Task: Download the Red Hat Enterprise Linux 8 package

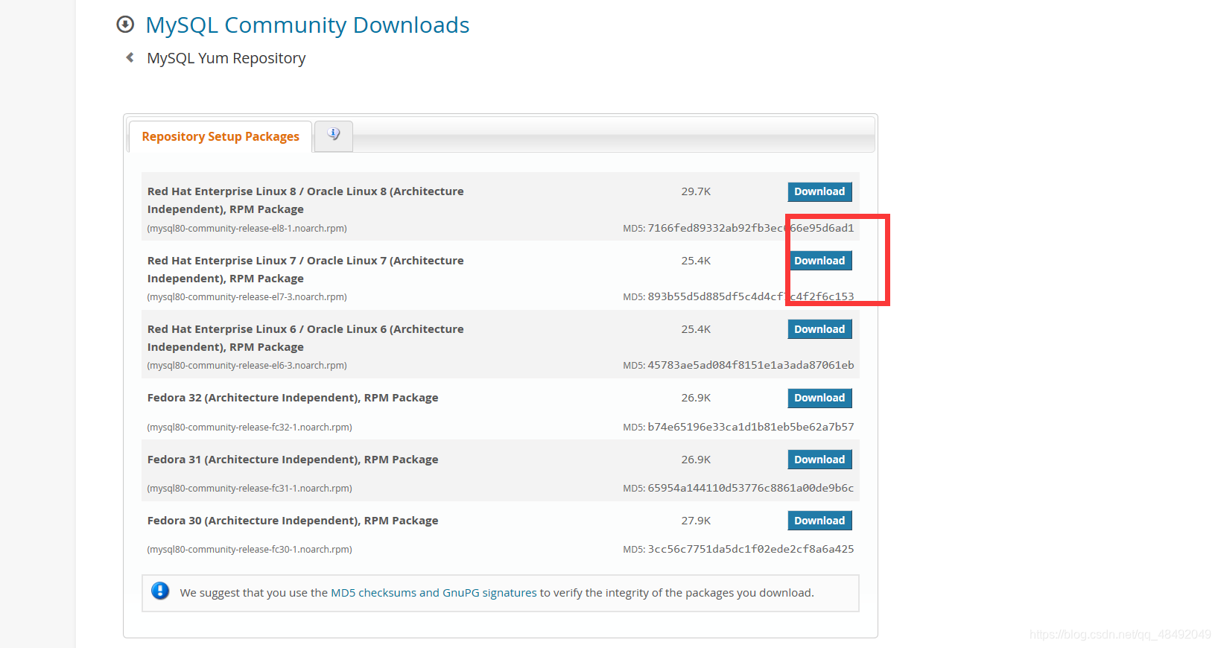Action: pyautogui.click(x=819, y=191)
